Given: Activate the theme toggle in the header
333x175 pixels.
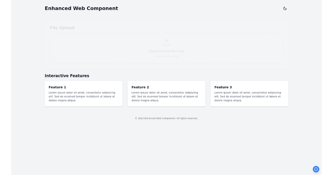Looking at the screenshot, I should [x=285, y=9].
